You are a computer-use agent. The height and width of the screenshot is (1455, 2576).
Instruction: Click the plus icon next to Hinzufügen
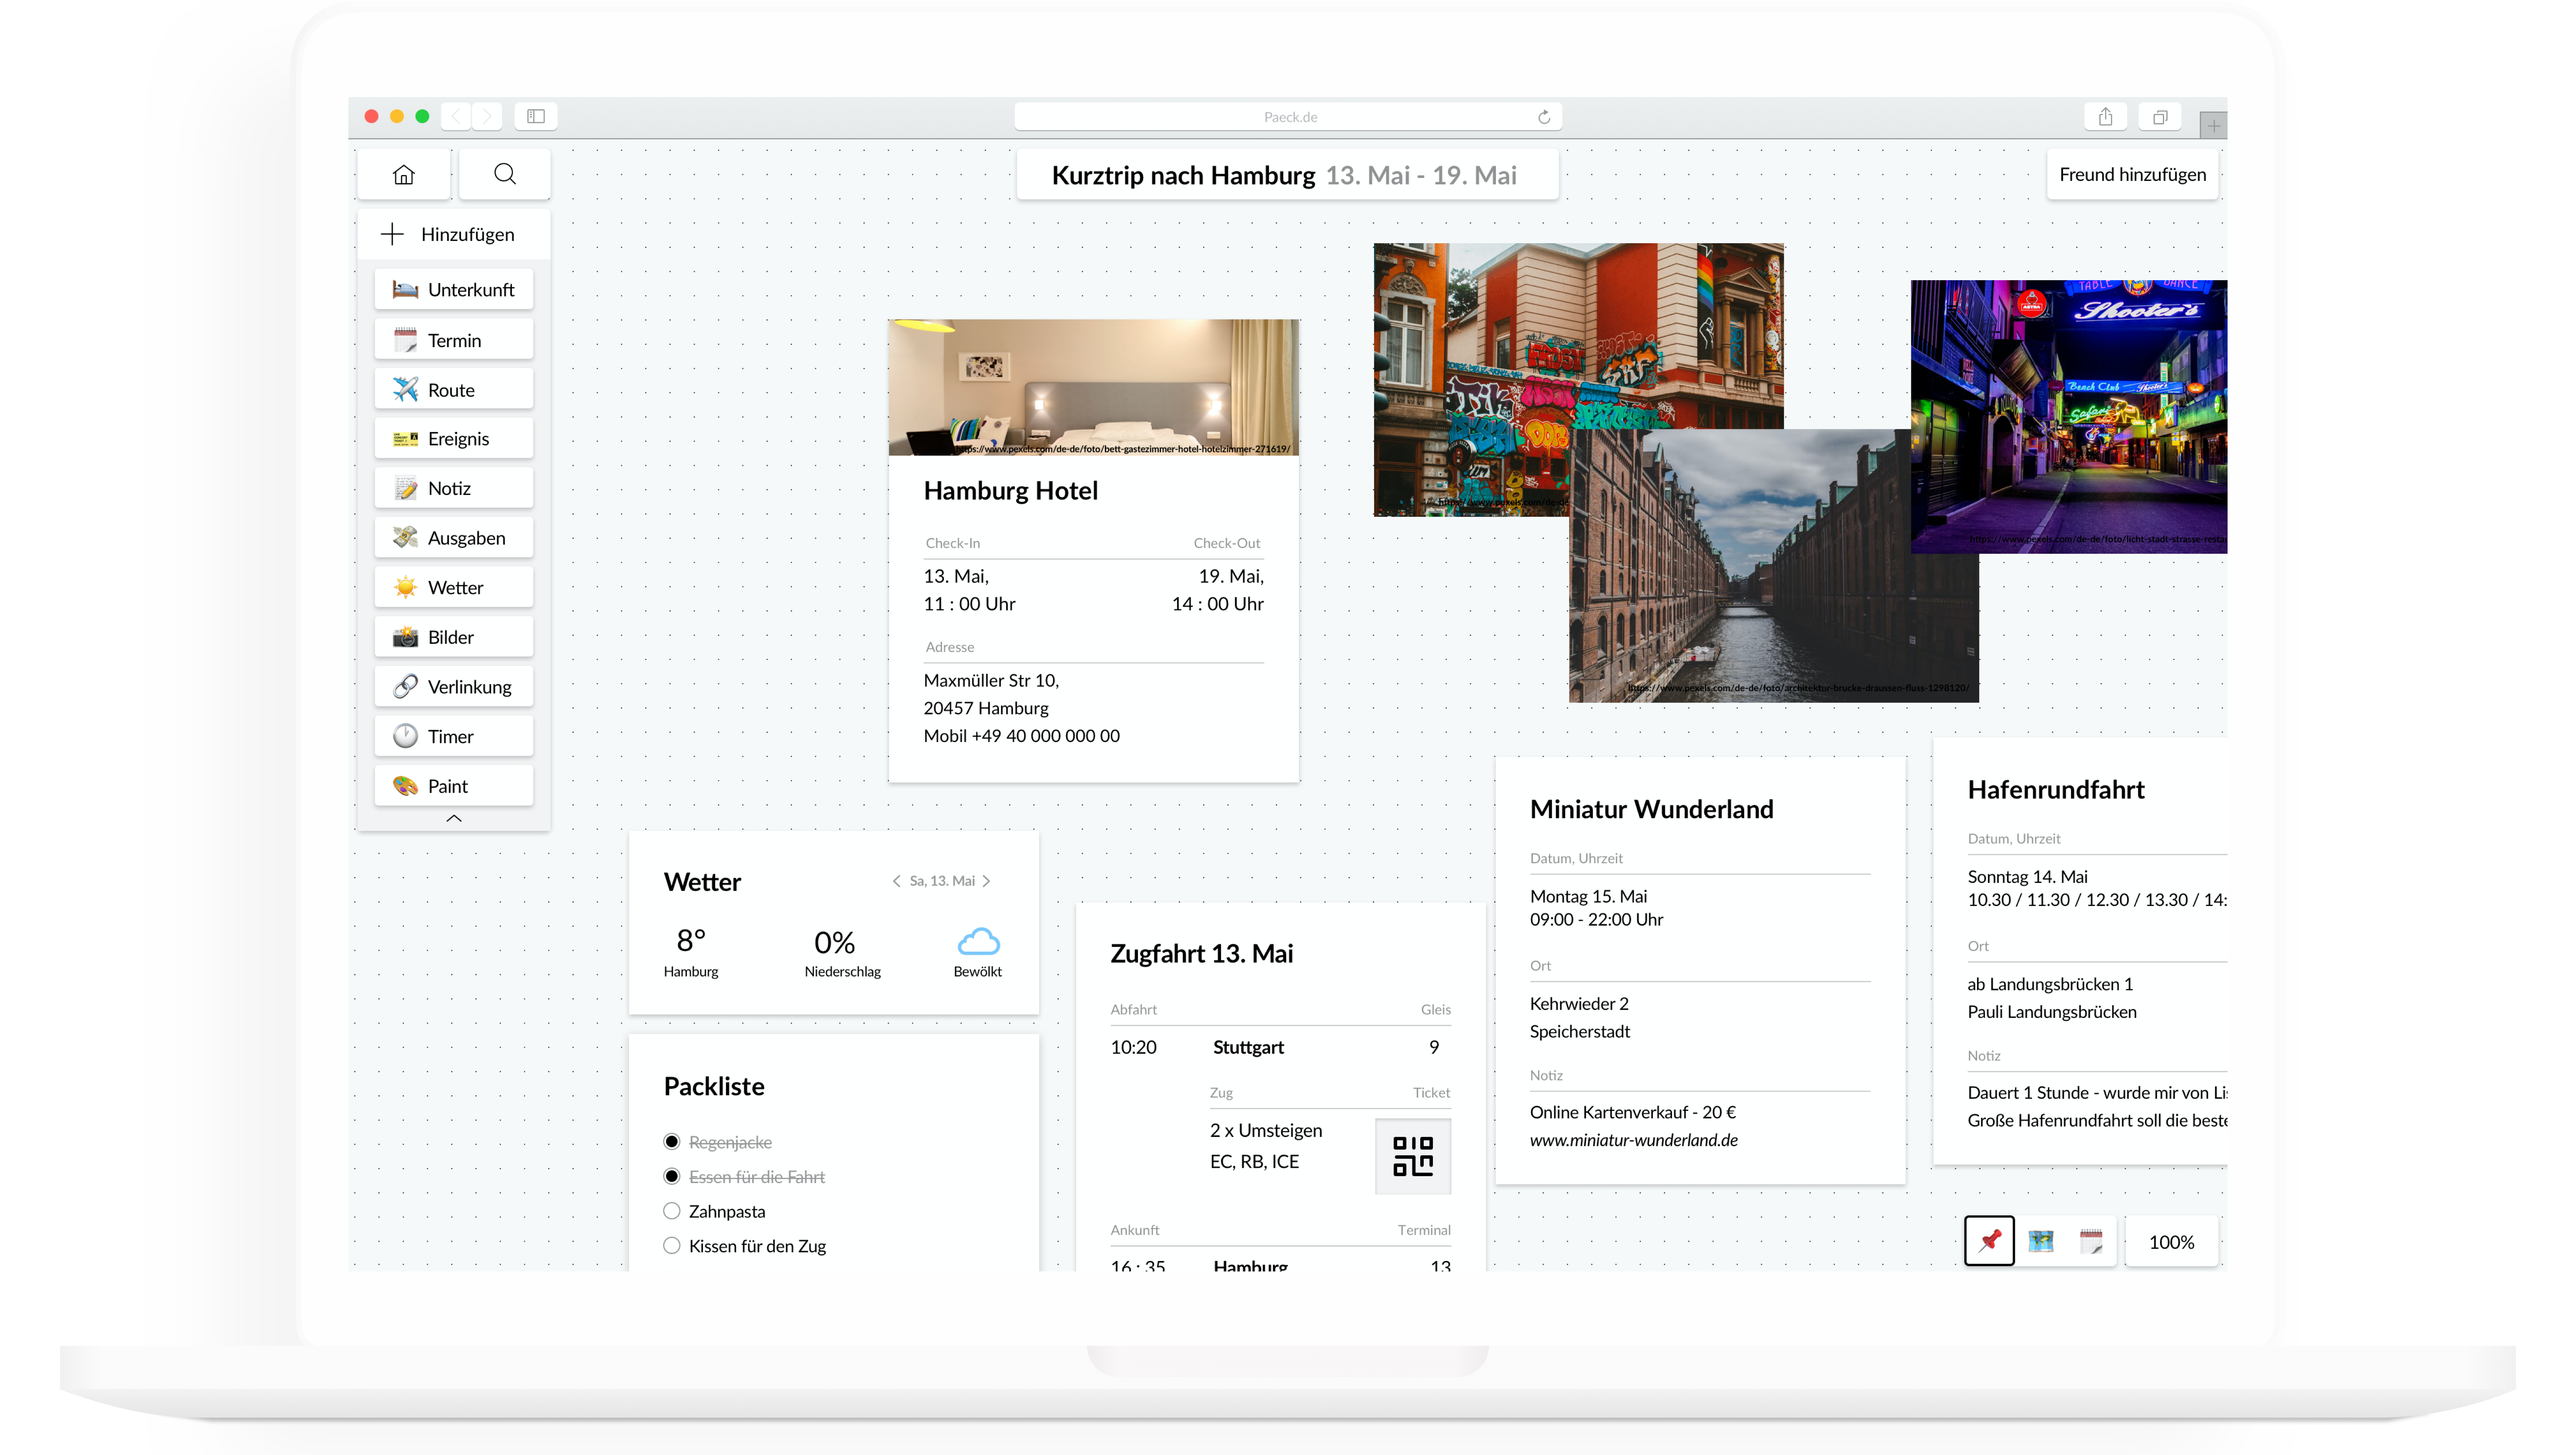[392, 234]
